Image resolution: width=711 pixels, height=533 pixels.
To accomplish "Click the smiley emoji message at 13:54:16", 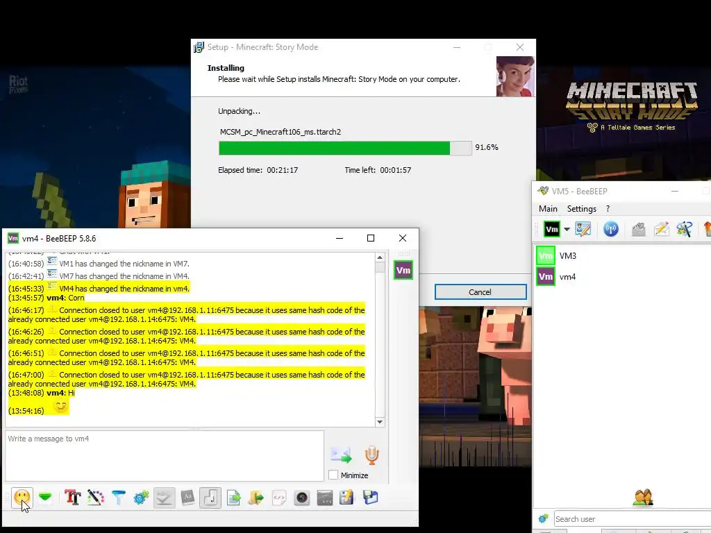I will [38, 407].
